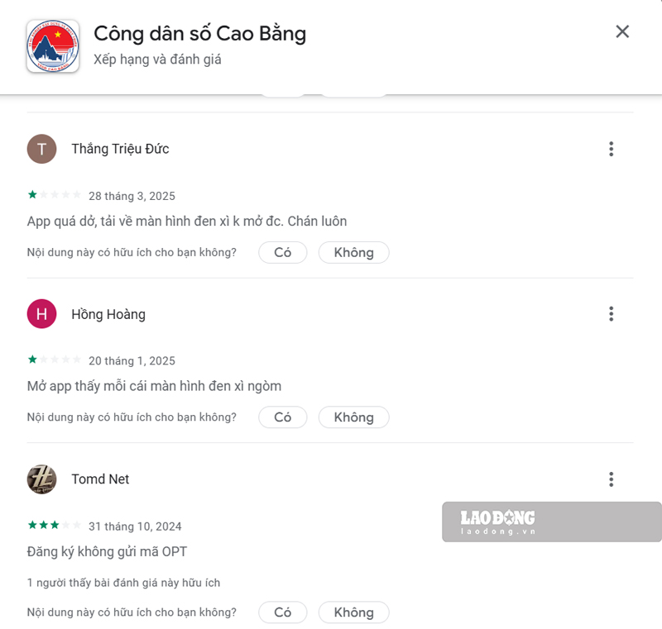The image size is (662, 629).
Task: Click the Công dân số Cao Bằng title
Action: [199, 34]
